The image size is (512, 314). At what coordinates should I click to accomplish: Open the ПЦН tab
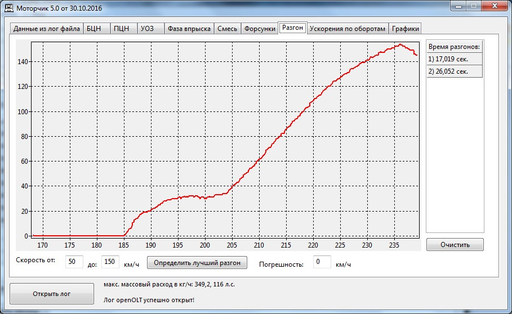pos(123,28)
